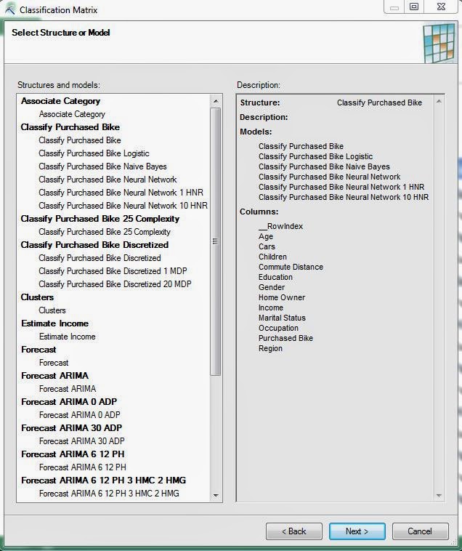This screenshot has height=551, width=462.
Task: Click Description pane scroll up arrow
Action: [439, 102]
